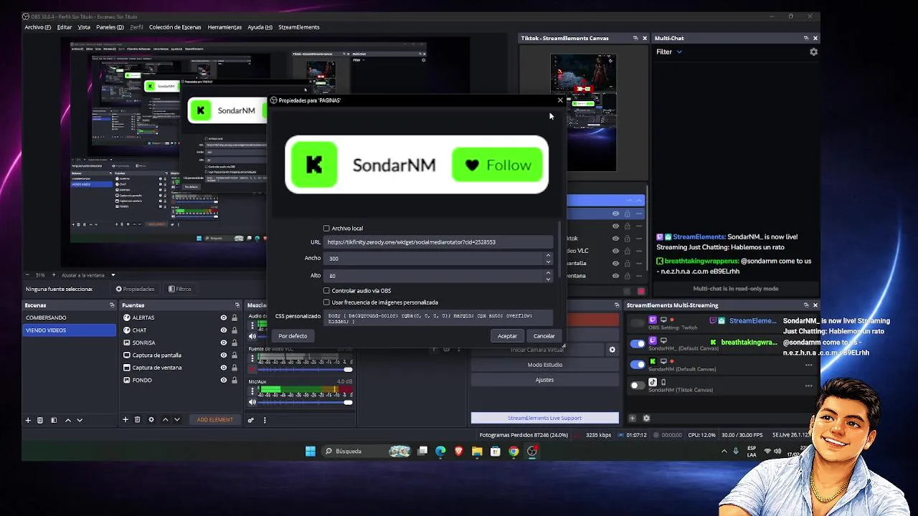Open scene filters icon in Escenas toolbar
918x516 pixels.
point(54,420)
